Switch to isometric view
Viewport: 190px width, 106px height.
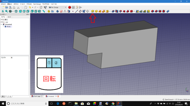(16, 11)
